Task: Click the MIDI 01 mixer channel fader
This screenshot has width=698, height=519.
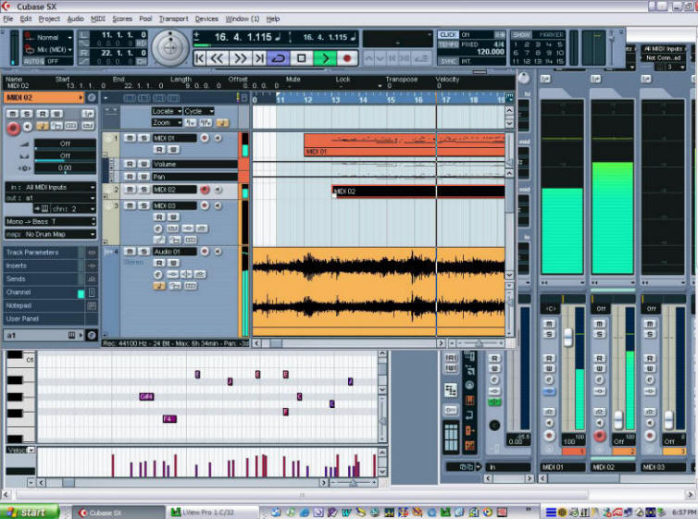Action: coord(567,337)
